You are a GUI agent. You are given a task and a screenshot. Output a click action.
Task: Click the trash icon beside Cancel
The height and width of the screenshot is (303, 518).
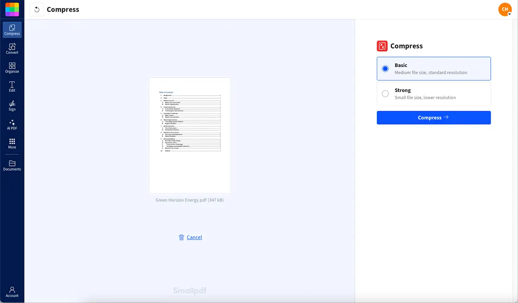pos(181,237)
